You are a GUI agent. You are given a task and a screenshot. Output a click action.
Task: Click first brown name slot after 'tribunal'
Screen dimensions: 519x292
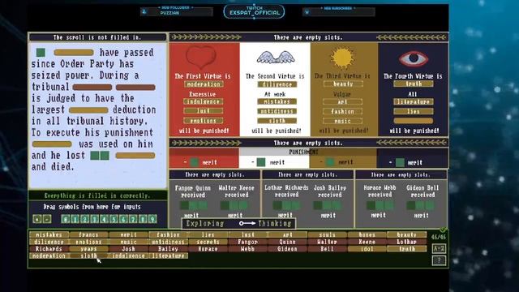tap(92, 88)
